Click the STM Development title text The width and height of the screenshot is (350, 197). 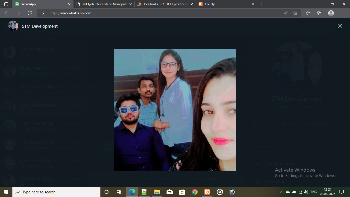[40, 26]
